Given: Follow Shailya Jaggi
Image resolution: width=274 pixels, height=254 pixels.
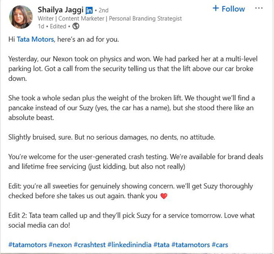Looking at the screenshot, I should point(229,9).
